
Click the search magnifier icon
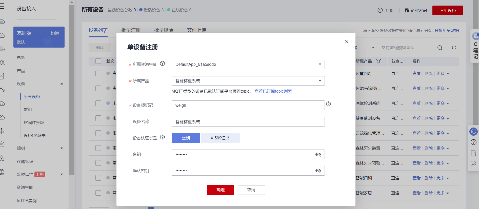click(440, 48)
